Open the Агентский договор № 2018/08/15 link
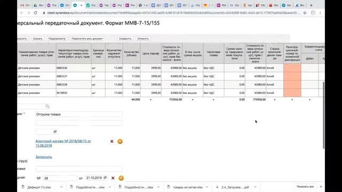The height and width of the screenshot is (192, 342). pos(63,143)
